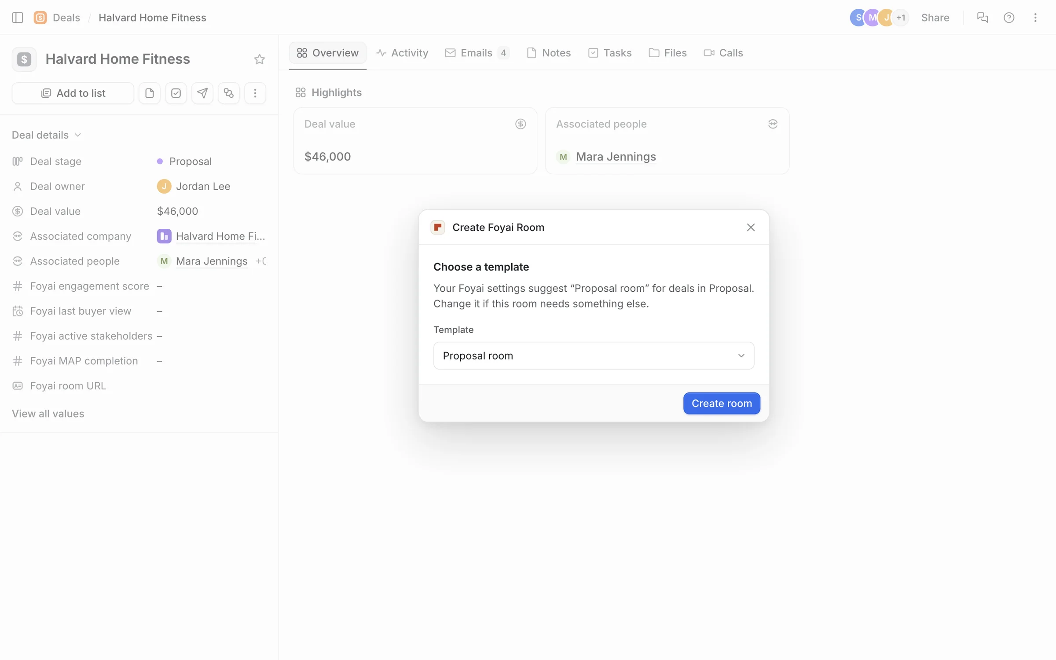Click the Foyai logo in dialog header

438,227
